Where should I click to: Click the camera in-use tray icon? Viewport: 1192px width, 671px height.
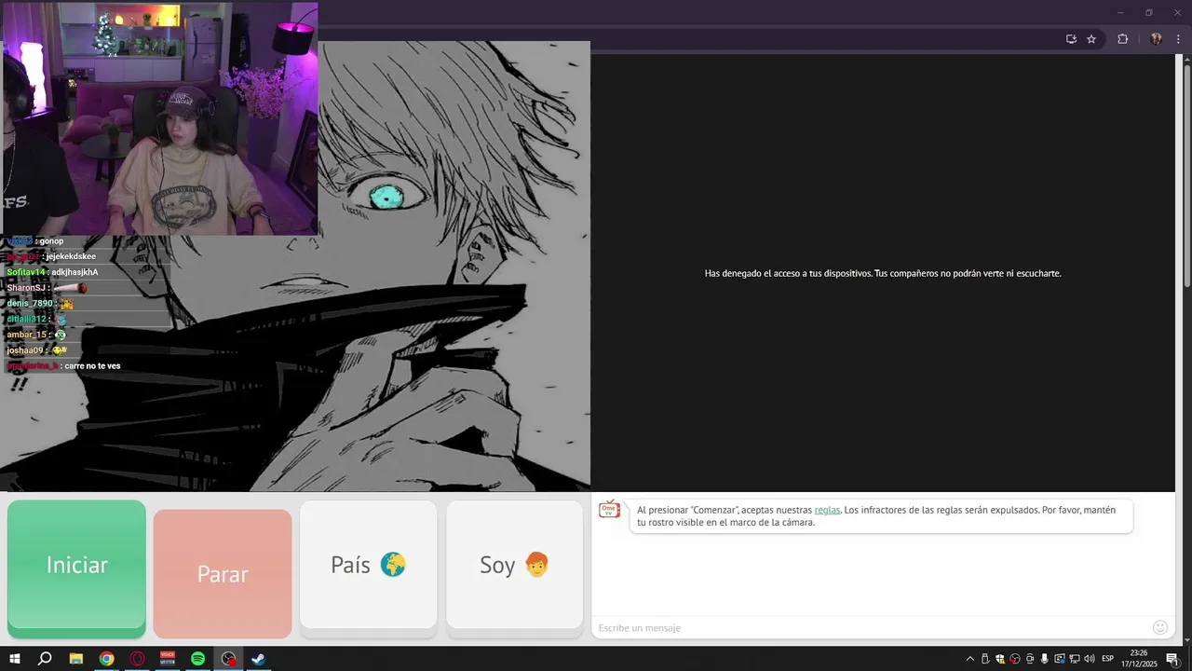1030,659
